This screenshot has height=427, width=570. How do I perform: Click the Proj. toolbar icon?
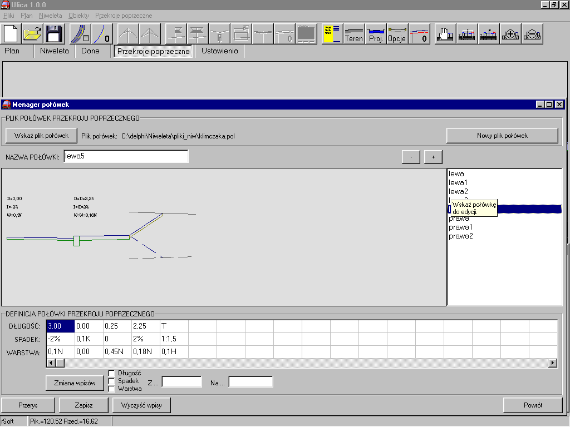click(376, 34)
